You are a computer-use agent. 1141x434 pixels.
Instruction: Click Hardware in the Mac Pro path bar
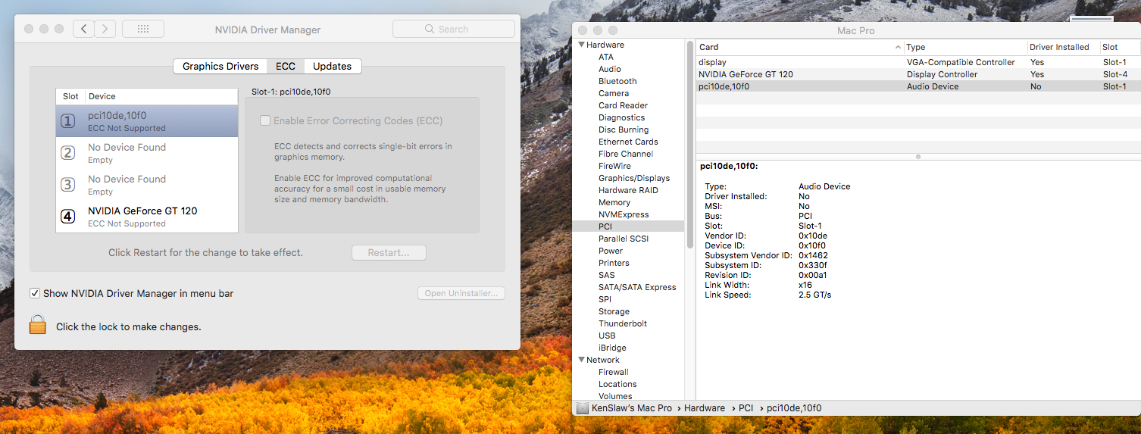(704, 408)
